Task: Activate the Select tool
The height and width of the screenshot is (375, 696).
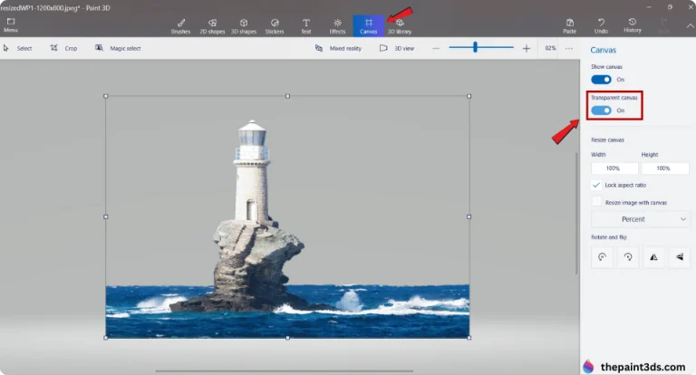Action: 18,48
